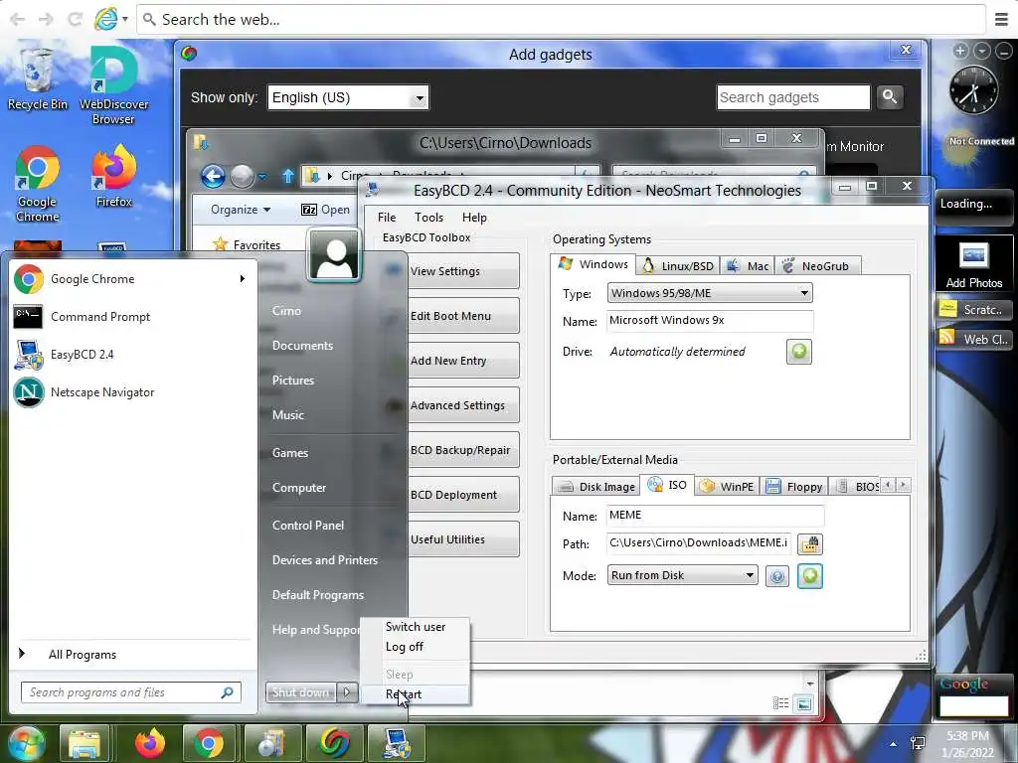Open the Help menu in EasyBCD
The width and height of the screenshot is (1018, 763).
click(474, 218)
